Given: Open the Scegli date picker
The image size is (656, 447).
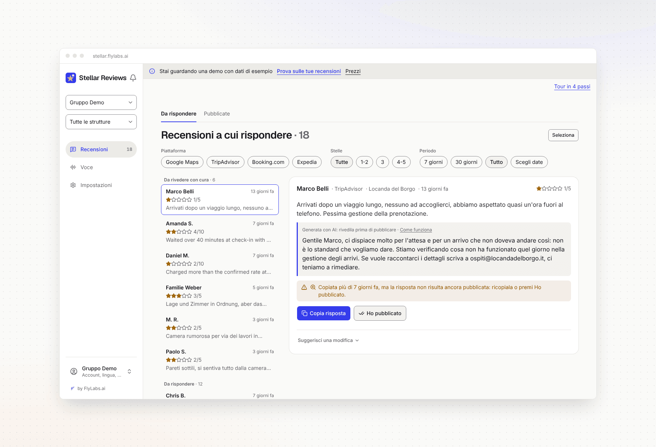Looking at the screenshot, I should pos(529,162).
